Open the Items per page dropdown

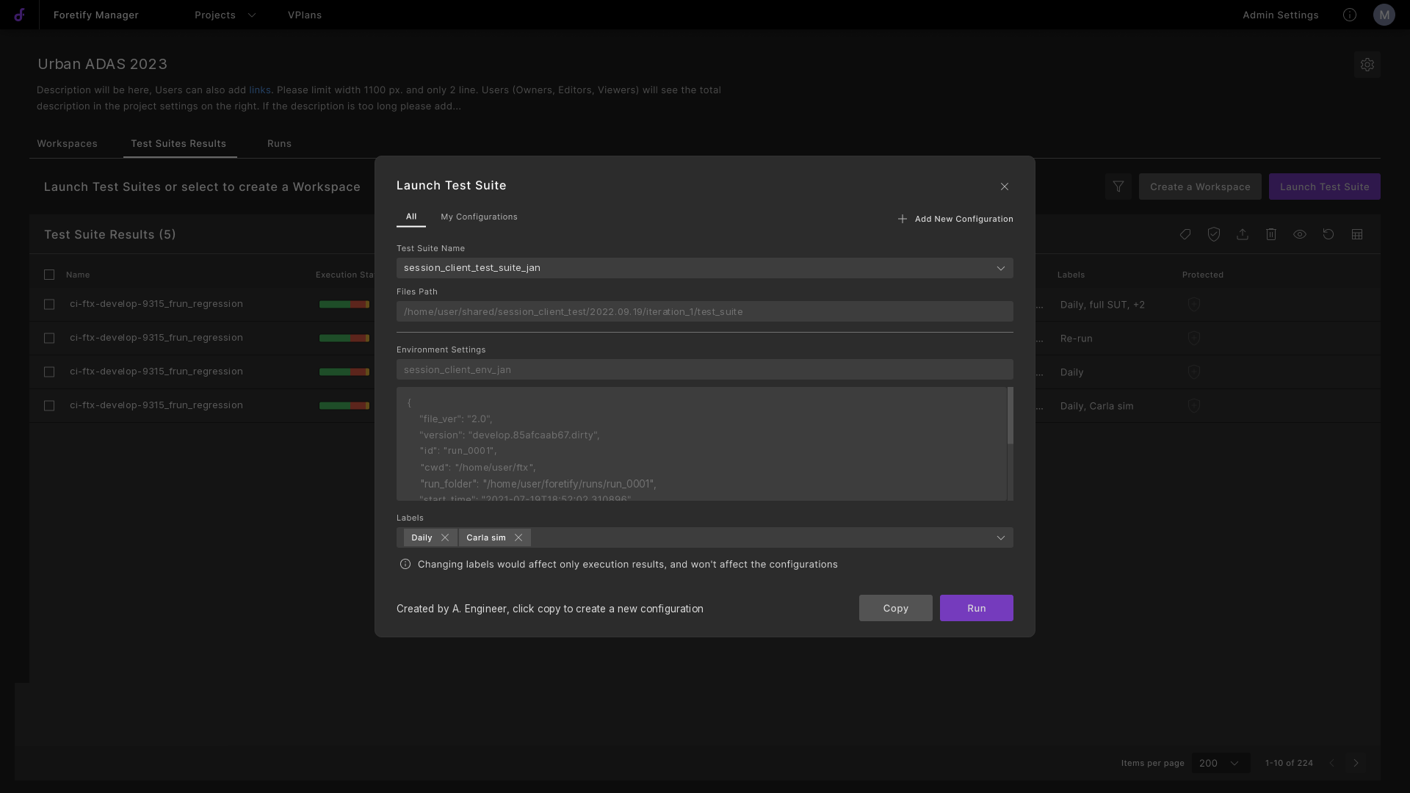click(x=1221, y=763)
